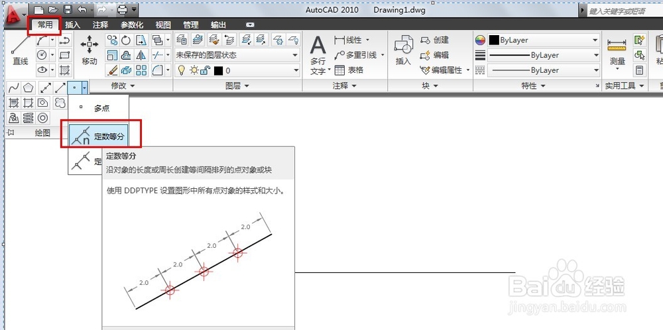The width and height of the screenshot is (663, 330).
Task: Switch to the 输出 tab
Action: click(x=218, y=25)
